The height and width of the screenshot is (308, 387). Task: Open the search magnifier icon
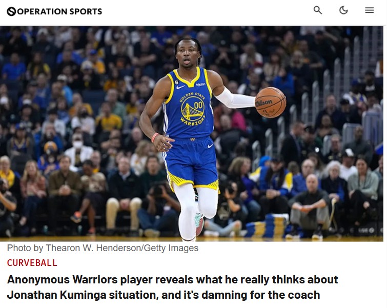(318, 10)
